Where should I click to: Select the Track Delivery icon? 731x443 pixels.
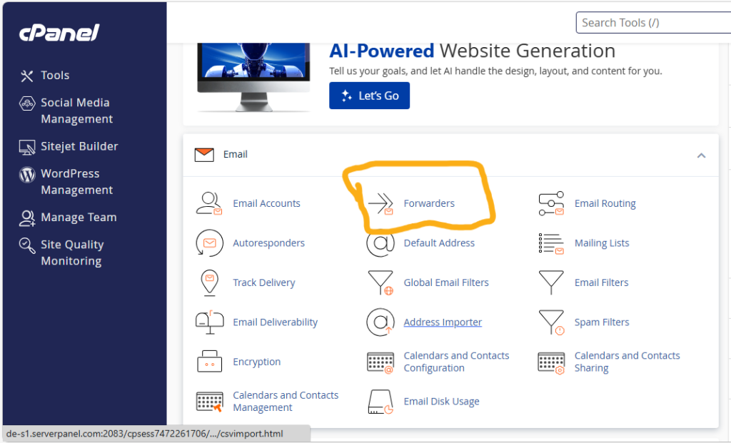[209, 282]
